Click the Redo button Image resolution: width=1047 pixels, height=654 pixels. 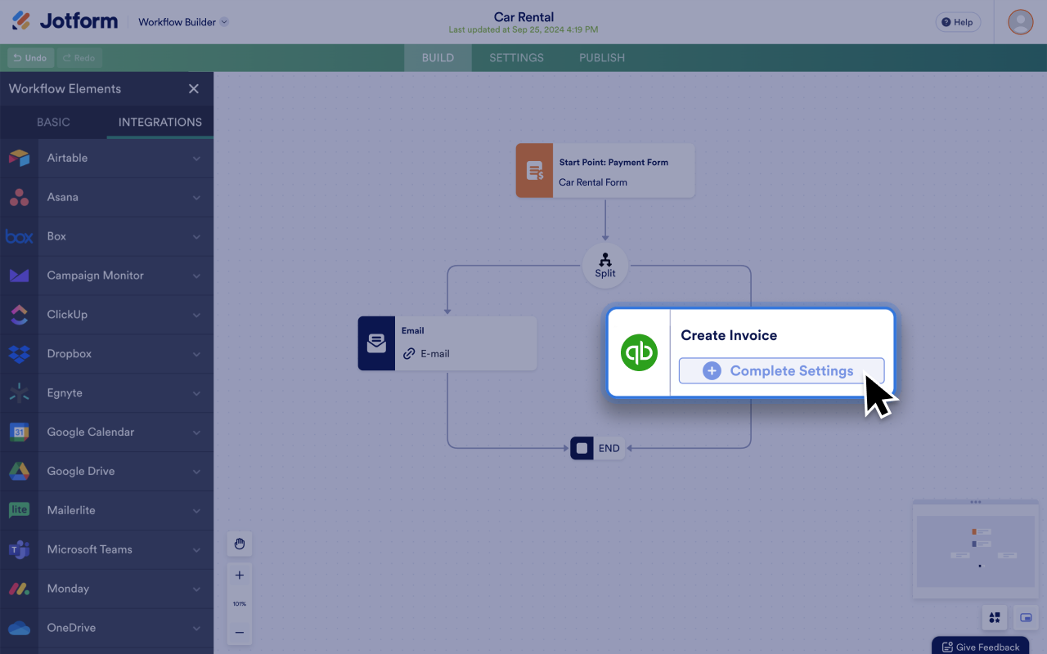[79, 58]
